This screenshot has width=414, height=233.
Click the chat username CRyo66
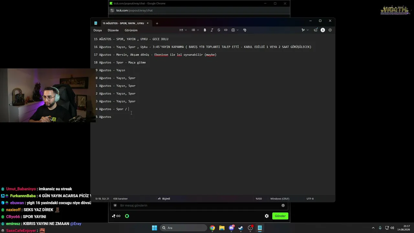(13, 217)
